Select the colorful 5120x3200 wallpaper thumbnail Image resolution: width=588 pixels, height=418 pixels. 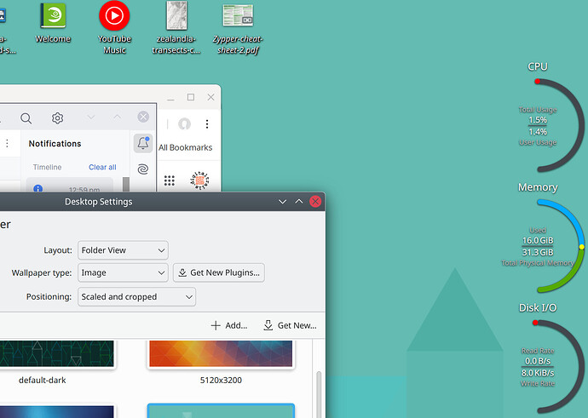(221, 353)
